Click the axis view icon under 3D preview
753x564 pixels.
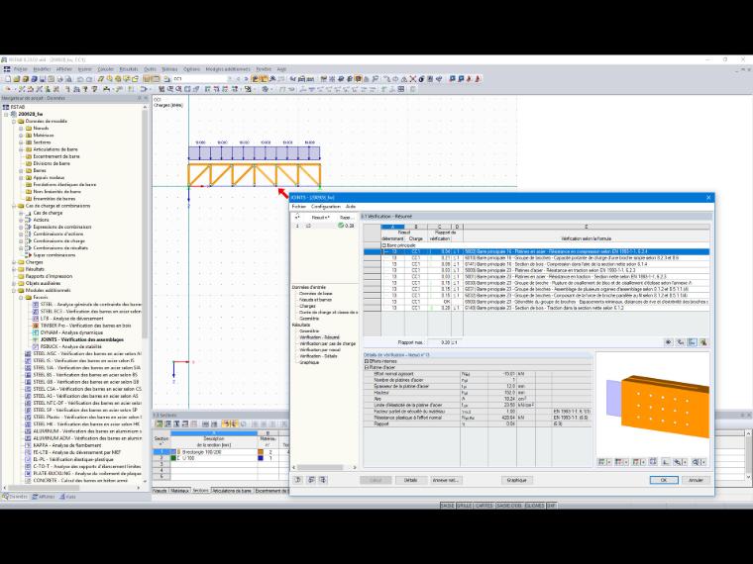(x=666, y=462)
